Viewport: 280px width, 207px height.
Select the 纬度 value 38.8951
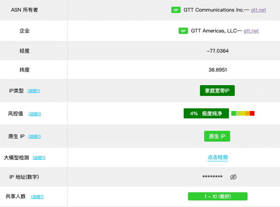click(217, 70)
